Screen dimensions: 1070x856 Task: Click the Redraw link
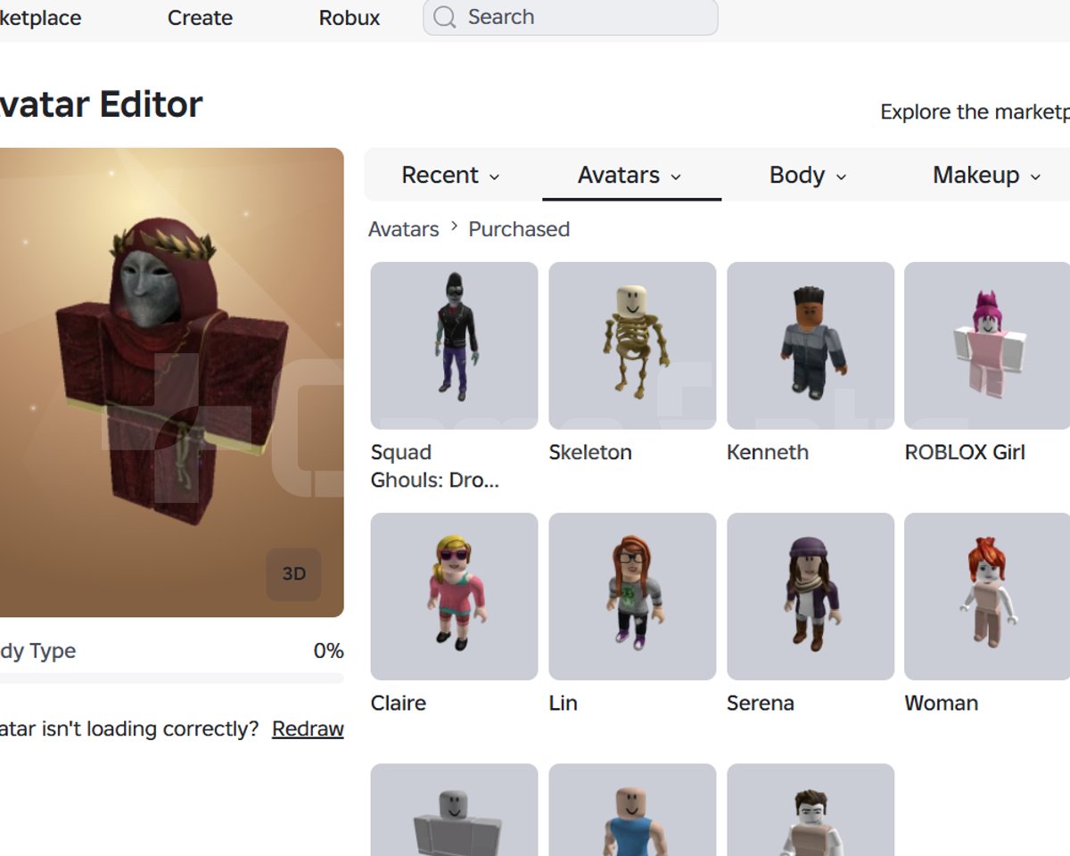pos(308,728)
